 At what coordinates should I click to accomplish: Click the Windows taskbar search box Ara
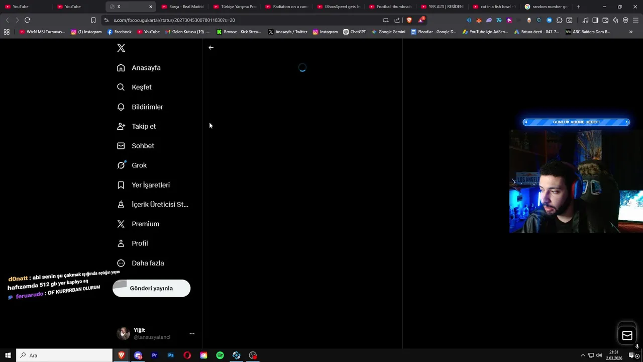click(64, 355)
